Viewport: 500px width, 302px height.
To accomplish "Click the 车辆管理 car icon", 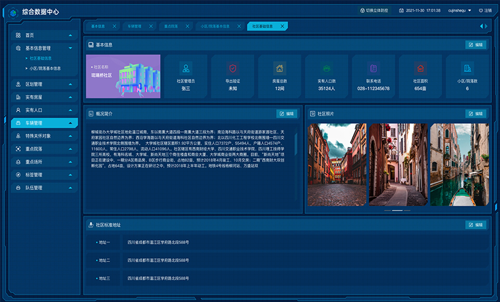I will 18,123.
